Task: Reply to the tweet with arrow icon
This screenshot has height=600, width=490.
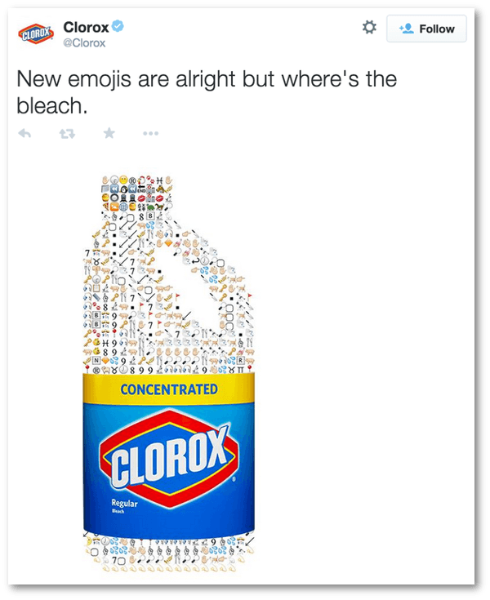Action: pos(24,134)
